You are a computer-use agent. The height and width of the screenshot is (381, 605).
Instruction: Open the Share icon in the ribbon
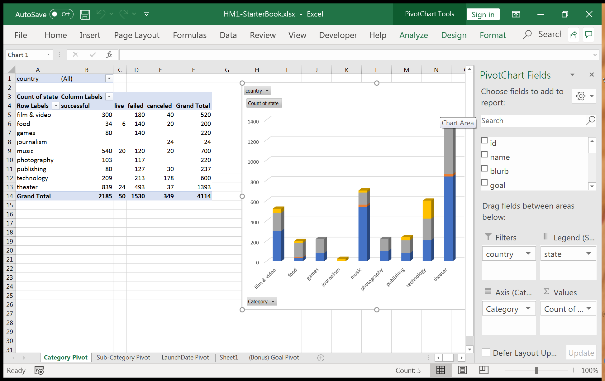click(573, 35)
